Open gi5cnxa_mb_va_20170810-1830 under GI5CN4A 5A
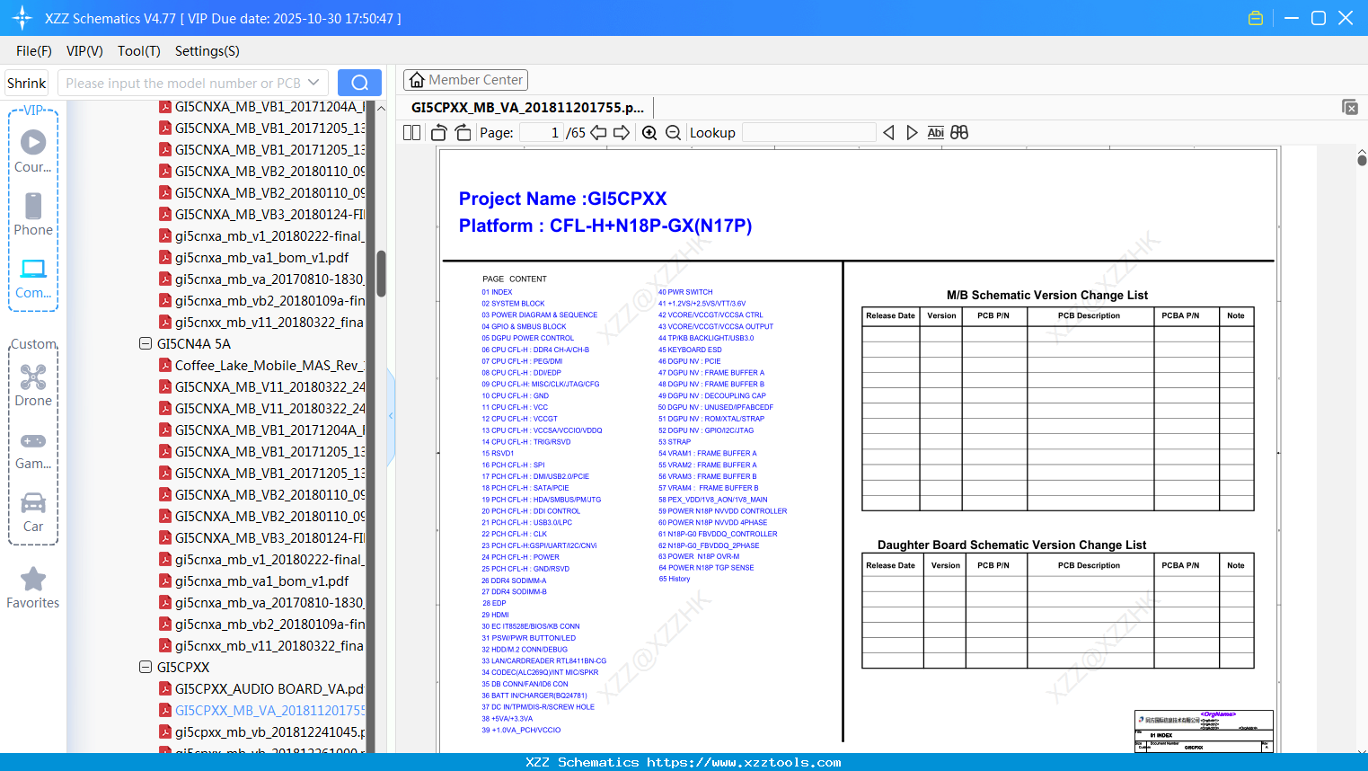1368x771 pixels. (262, 602)
